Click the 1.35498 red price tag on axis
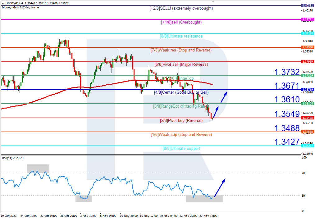This screenshot has width=315, height=219. pyautogui.click(x=307, y=118)
